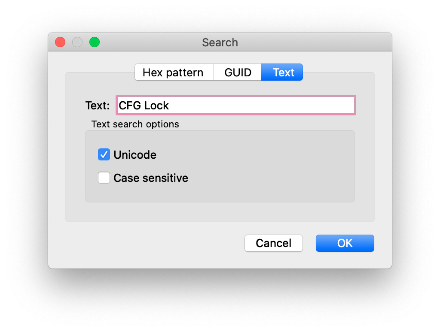The height and width of the screenshot is (332, 440).
Task: Click the gray disabled minimize button
Action: (77, 42)
